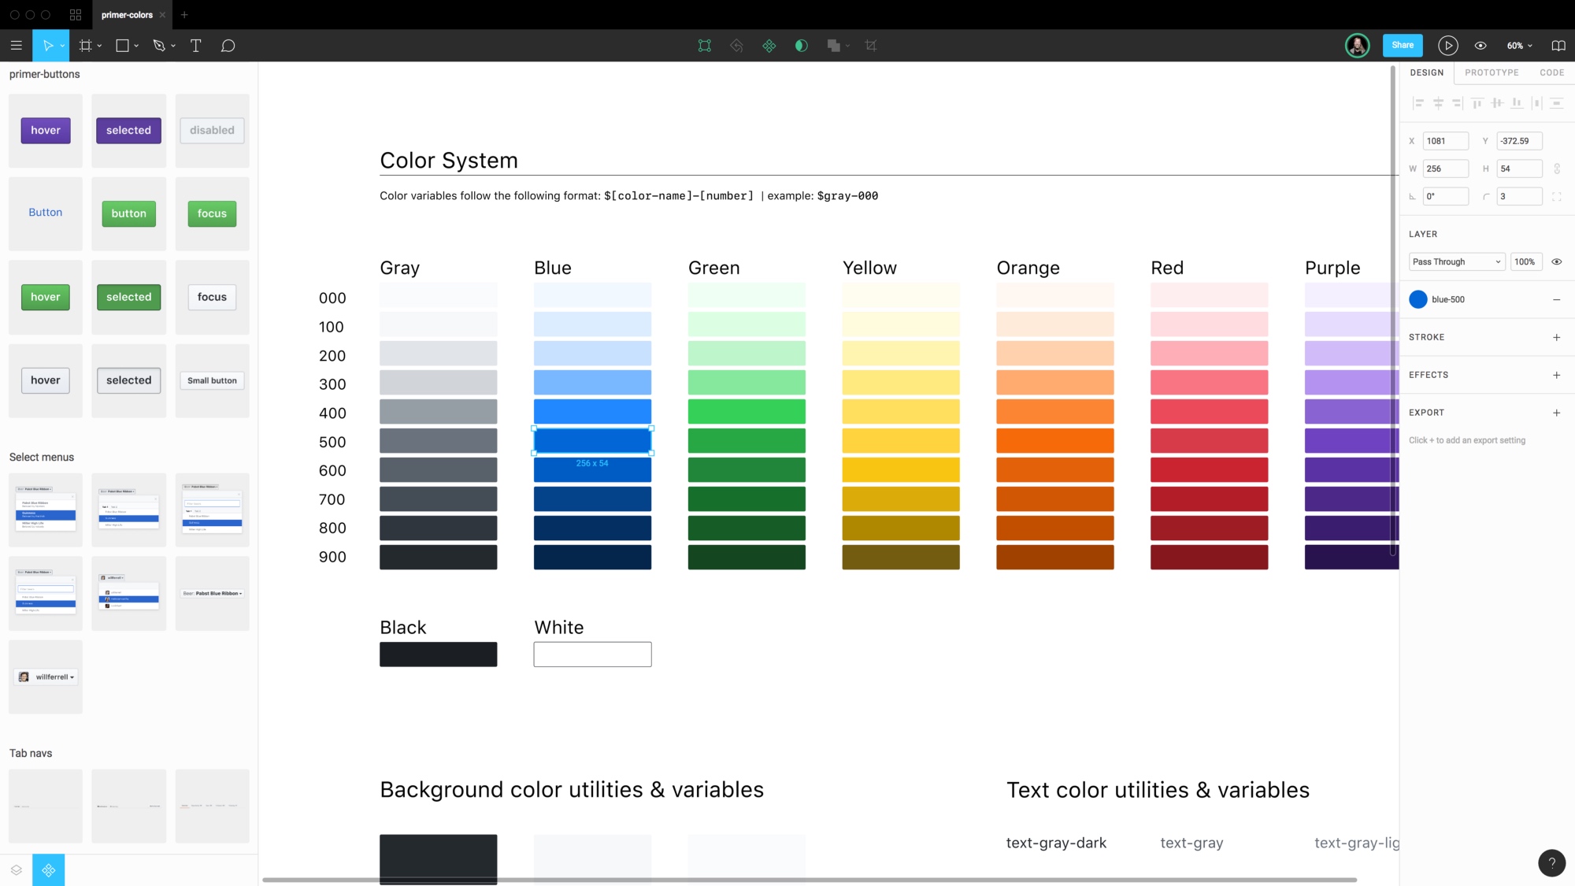Select the Comment tool

[x=228, y=46]
